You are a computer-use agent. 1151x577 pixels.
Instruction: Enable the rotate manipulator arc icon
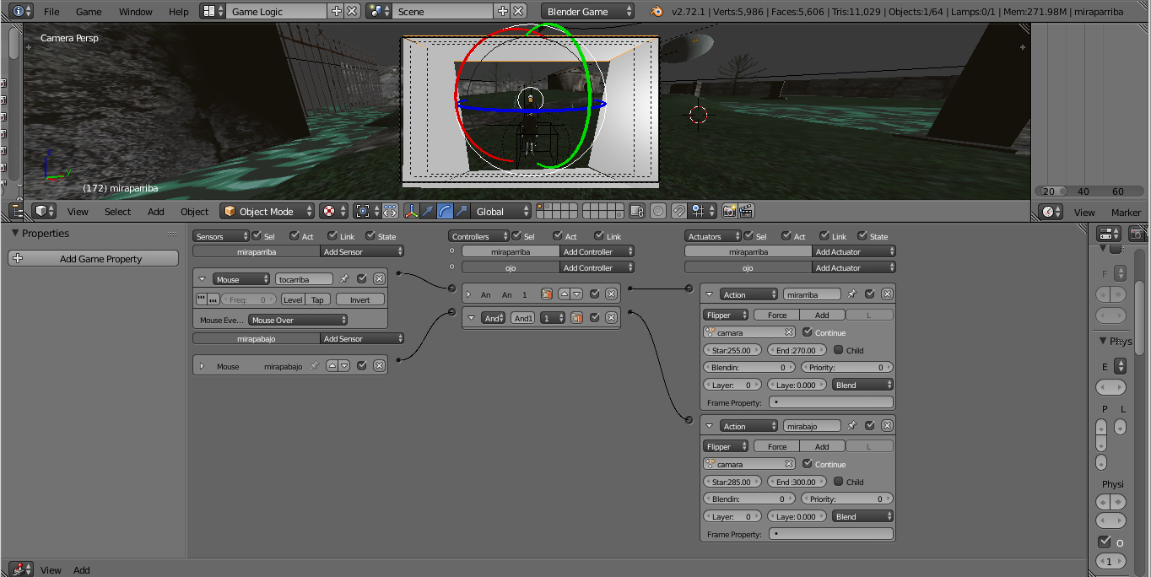[445, 211]
